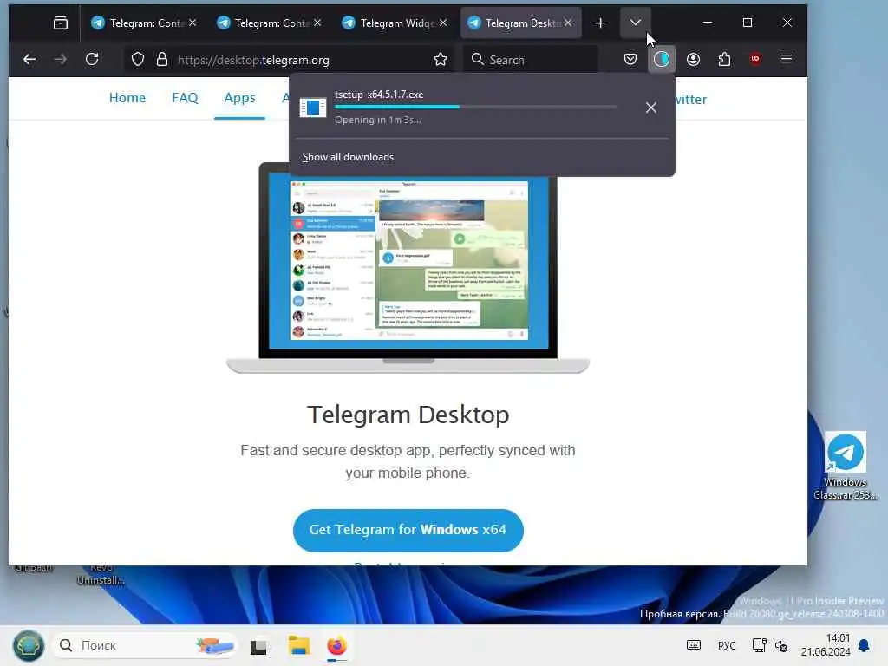The image size is (888, 666).
Task: Close the Telegram Desktop tab
Action: [568, 23]
